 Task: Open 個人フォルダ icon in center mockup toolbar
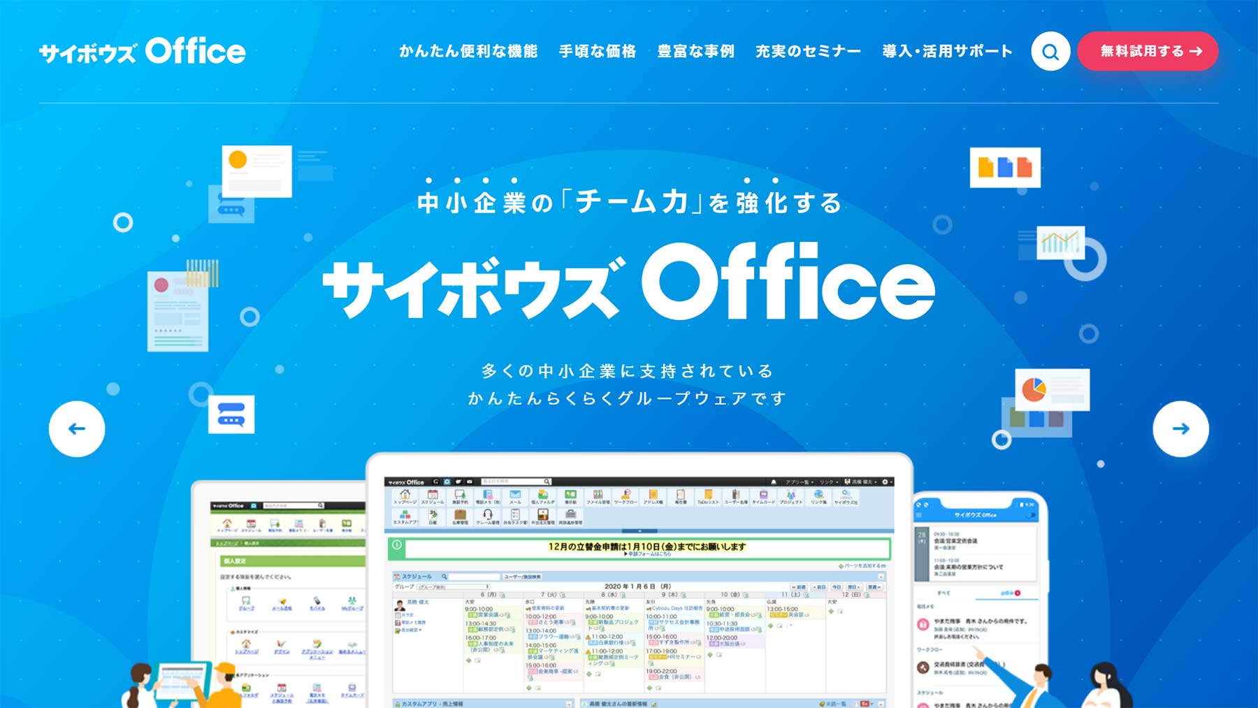click(x=542, y=496)
